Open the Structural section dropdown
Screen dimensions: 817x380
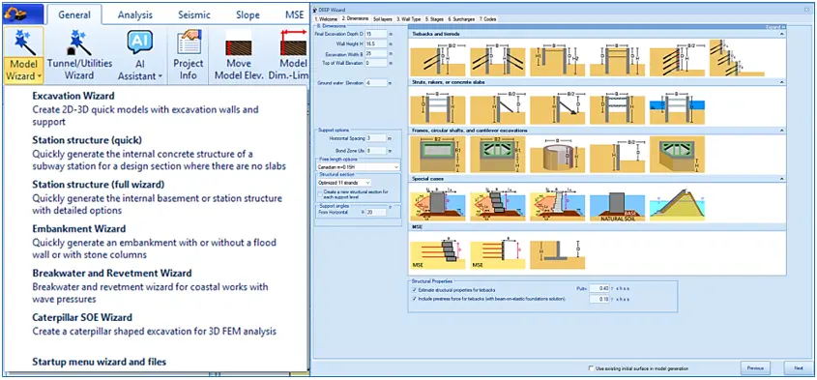(344, 183)
